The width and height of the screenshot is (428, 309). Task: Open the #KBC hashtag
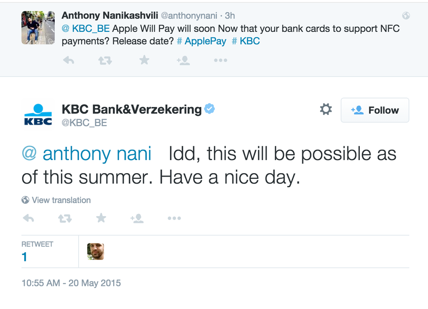(246, 41)
